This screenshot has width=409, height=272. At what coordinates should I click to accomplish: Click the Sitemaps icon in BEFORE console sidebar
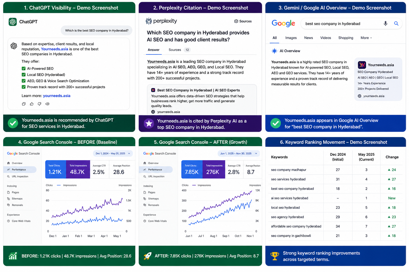point(9,199)
